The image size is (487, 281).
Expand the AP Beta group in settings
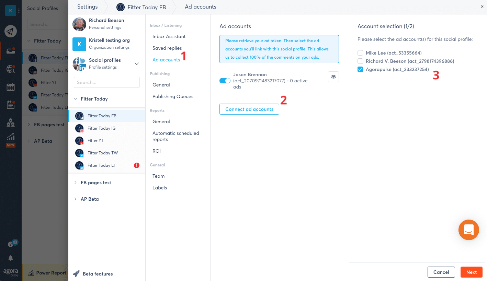coord(76,199)
